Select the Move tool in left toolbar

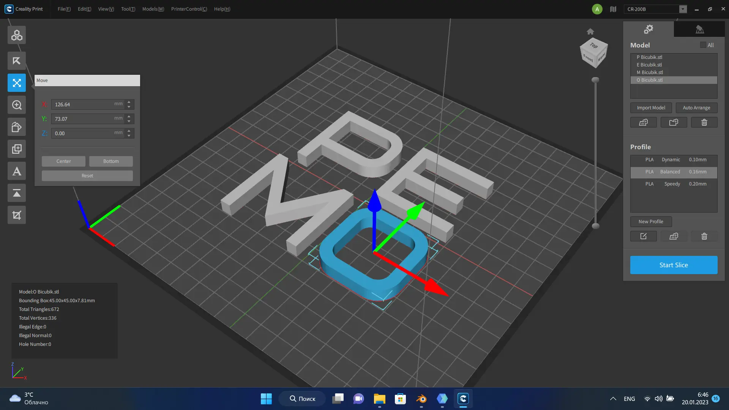coord(17,83)
